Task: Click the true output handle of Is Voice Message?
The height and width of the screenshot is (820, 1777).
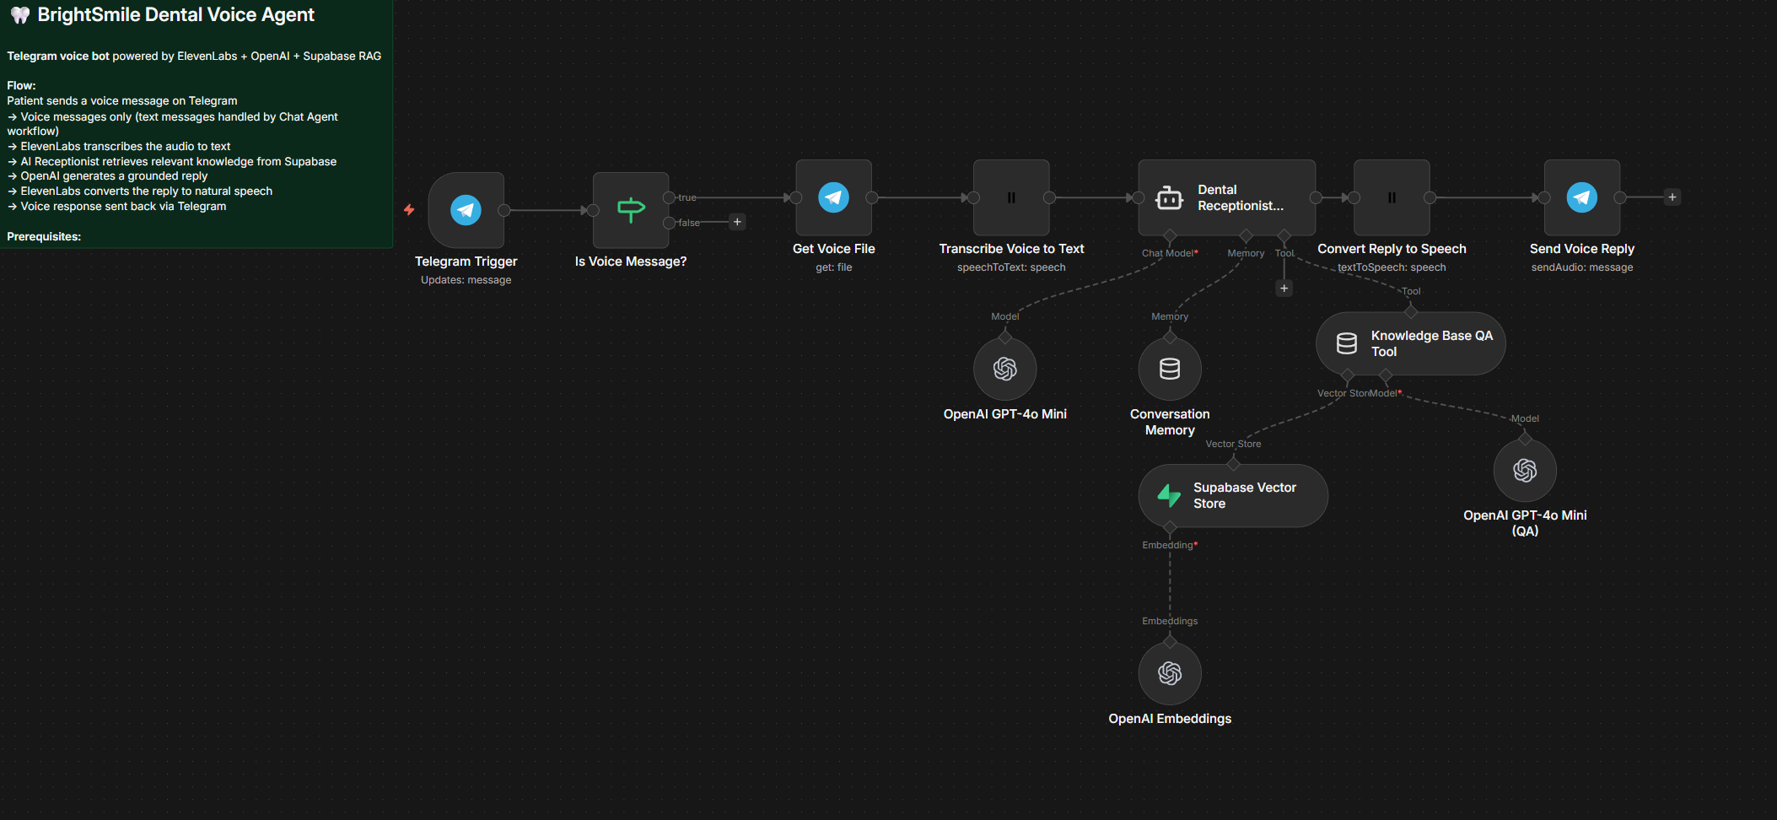Action: click(x=669, y=197)
